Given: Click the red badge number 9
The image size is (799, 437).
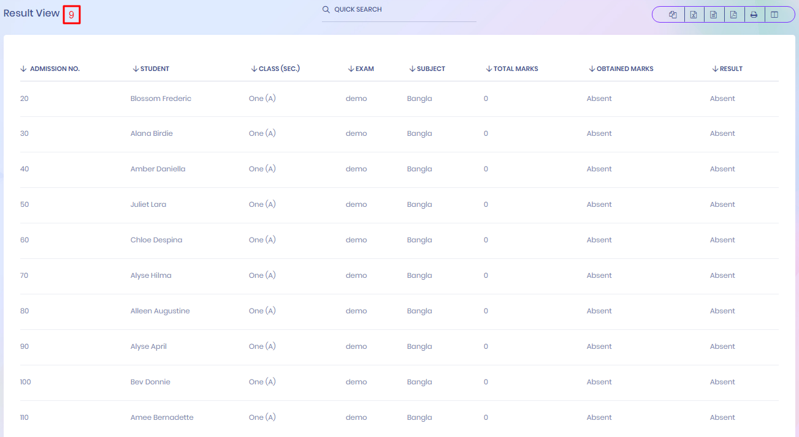Looking at the screenshot, I should [x=71, y=14].
